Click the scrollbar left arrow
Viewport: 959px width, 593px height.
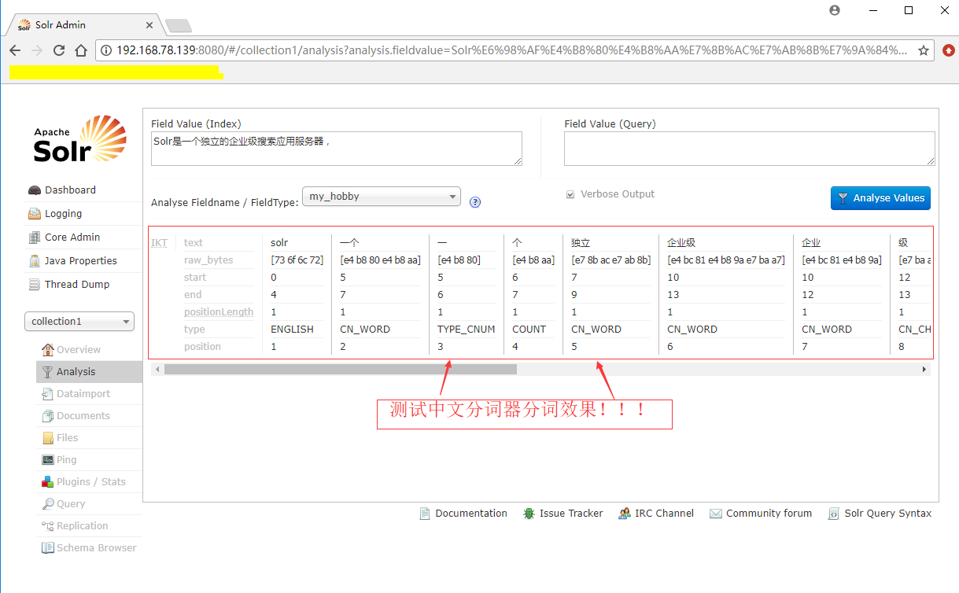click(x=157, y=369)
